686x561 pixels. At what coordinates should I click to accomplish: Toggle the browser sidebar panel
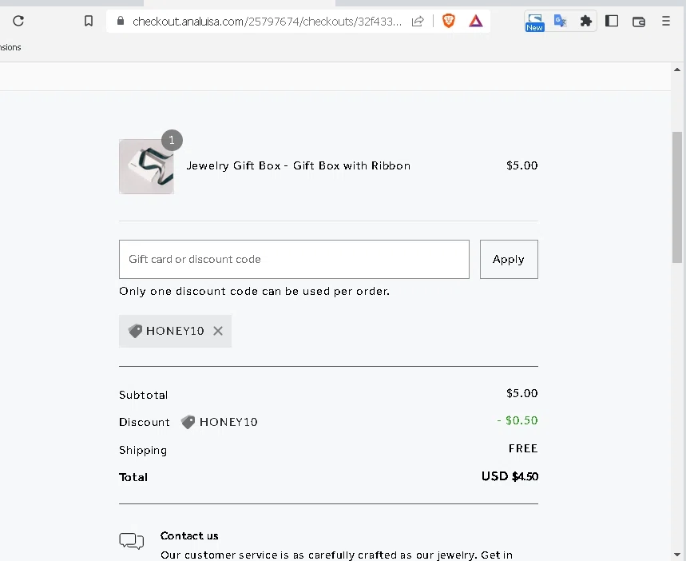pyautogui.click(x=612, y=22)
